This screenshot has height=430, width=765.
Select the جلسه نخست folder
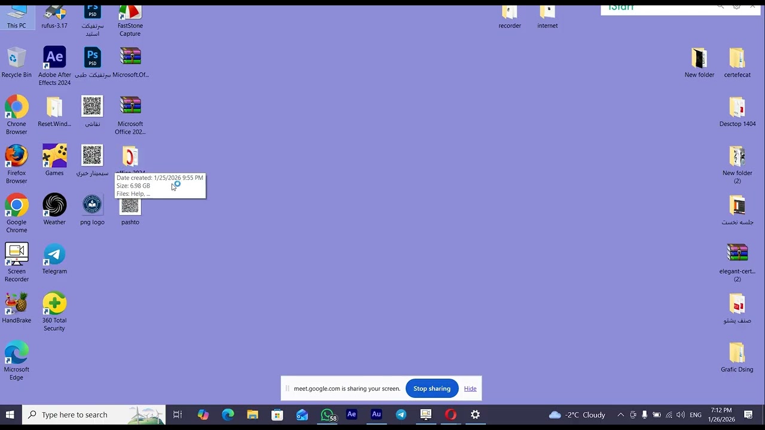(738, 210)
